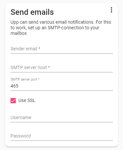Click the Sender email placeholder label
The width and height of the screenshot is (123, 150).
coord(25,49)
